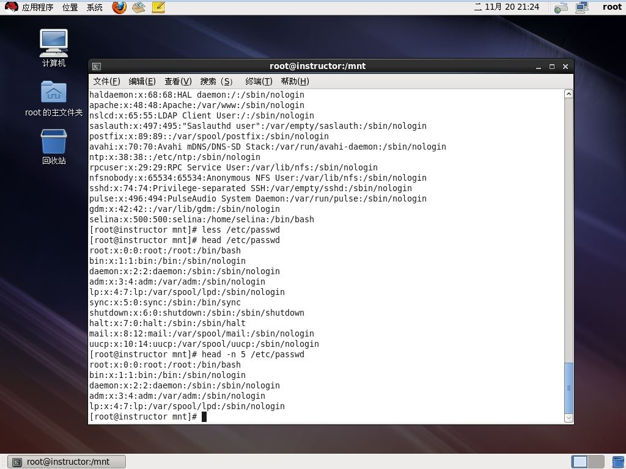Image resolution: width=626 pixels, height=469 pixels.
Task: Open the 应用程序 (Applications) menu
Action: [x=37, y=7]
